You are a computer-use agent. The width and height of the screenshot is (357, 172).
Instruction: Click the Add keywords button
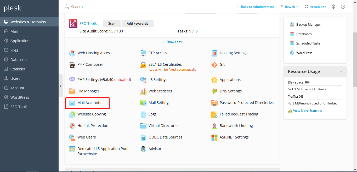point(137,24)
